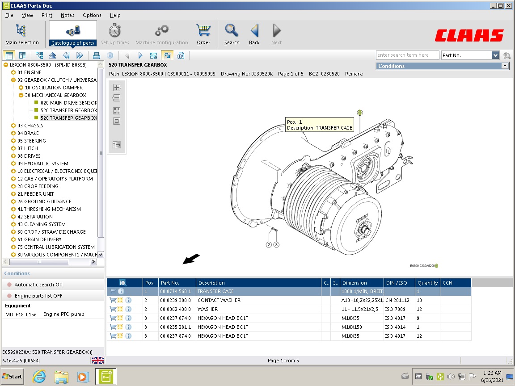
Task: Click the search execute icon beside Part No.
Action: tap(507, 55)
